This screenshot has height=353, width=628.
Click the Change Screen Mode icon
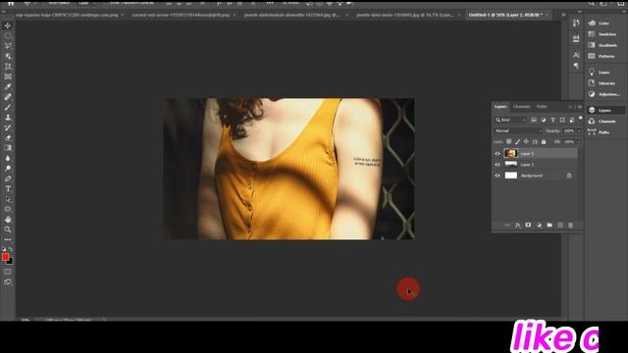[8, 282]
